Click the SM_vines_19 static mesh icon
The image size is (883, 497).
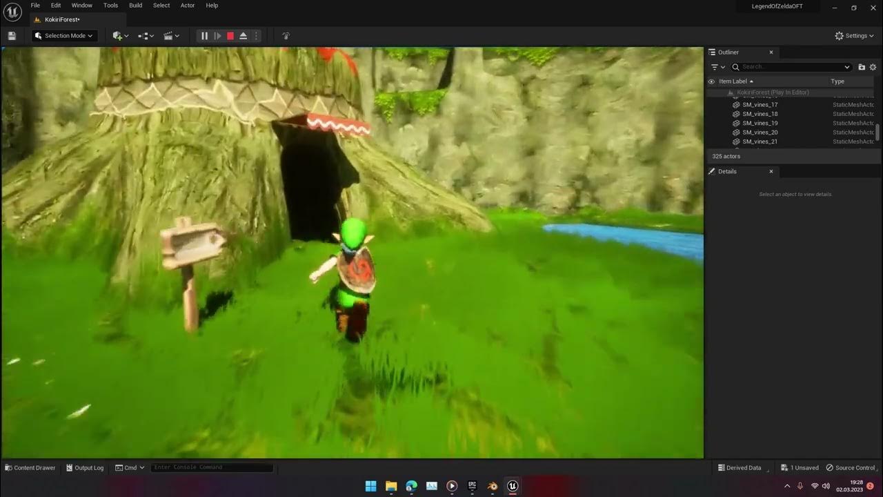736,123
